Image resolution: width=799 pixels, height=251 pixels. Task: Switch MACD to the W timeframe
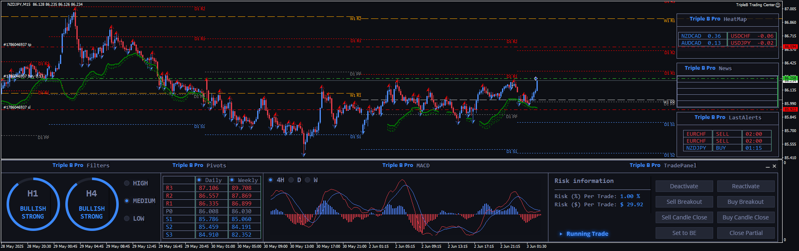(307, 180)
